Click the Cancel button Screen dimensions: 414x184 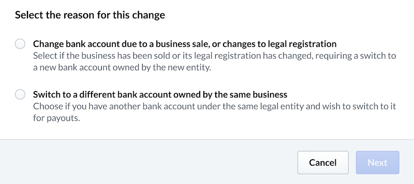point(322,162)
